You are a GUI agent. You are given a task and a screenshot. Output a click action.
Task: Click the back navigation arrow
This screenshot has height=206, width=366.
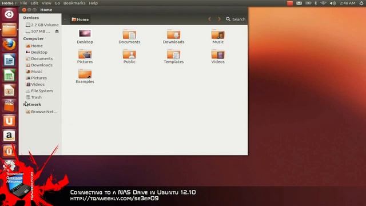click(209, 19)
